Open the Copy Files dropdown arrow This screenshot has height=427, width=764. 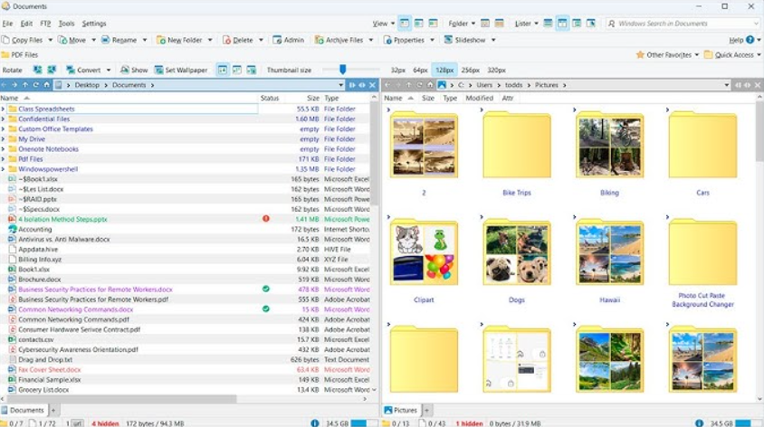[50, 40]
